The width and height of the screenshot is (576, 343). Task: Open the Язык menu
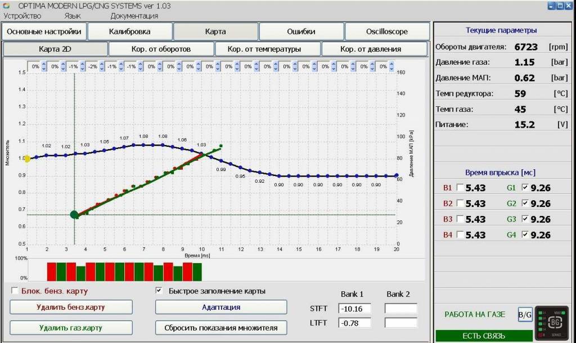point(73,16)
